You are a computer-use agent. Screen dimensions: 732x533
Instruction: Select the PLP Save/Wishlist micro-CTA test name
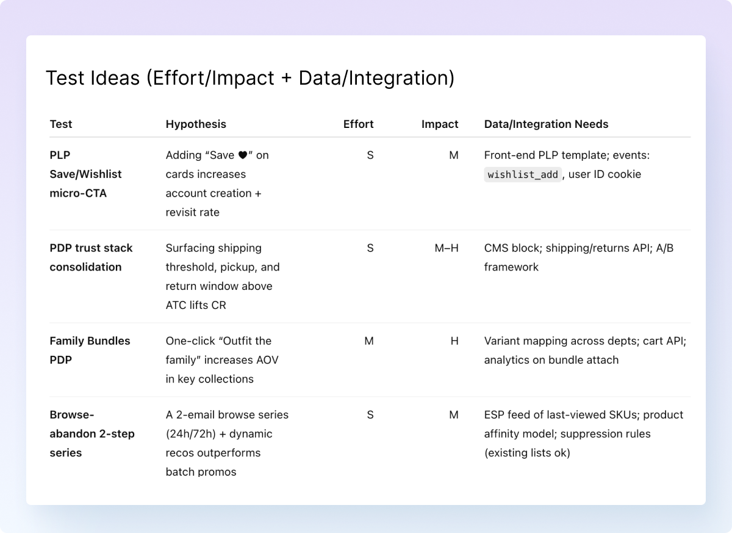[x=85, y=174]
